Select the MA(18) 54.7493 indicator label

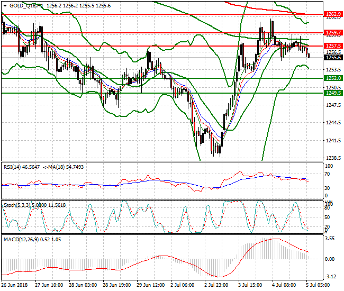[x=66, y=167]
